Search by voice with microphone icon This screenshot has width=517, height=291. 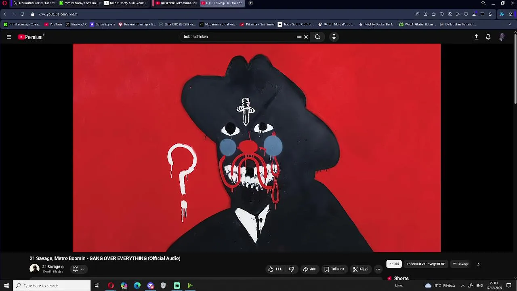(x=334, y=37)
